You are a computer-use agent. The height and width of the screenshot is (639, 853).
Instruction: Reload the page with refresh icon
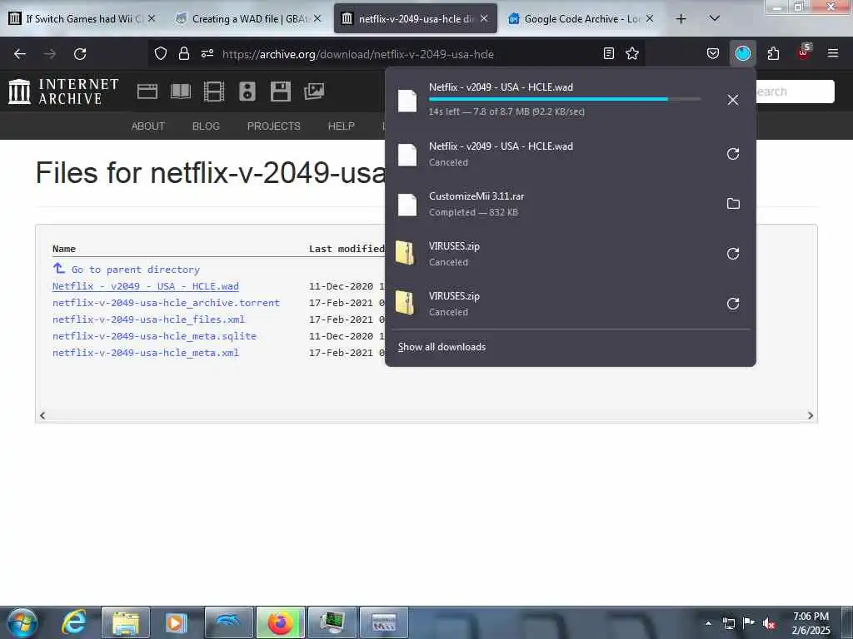[x=80, y=54]
